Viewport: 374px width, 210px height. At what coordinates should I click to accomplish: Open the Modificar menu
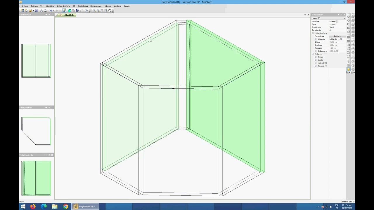point(50,6)
